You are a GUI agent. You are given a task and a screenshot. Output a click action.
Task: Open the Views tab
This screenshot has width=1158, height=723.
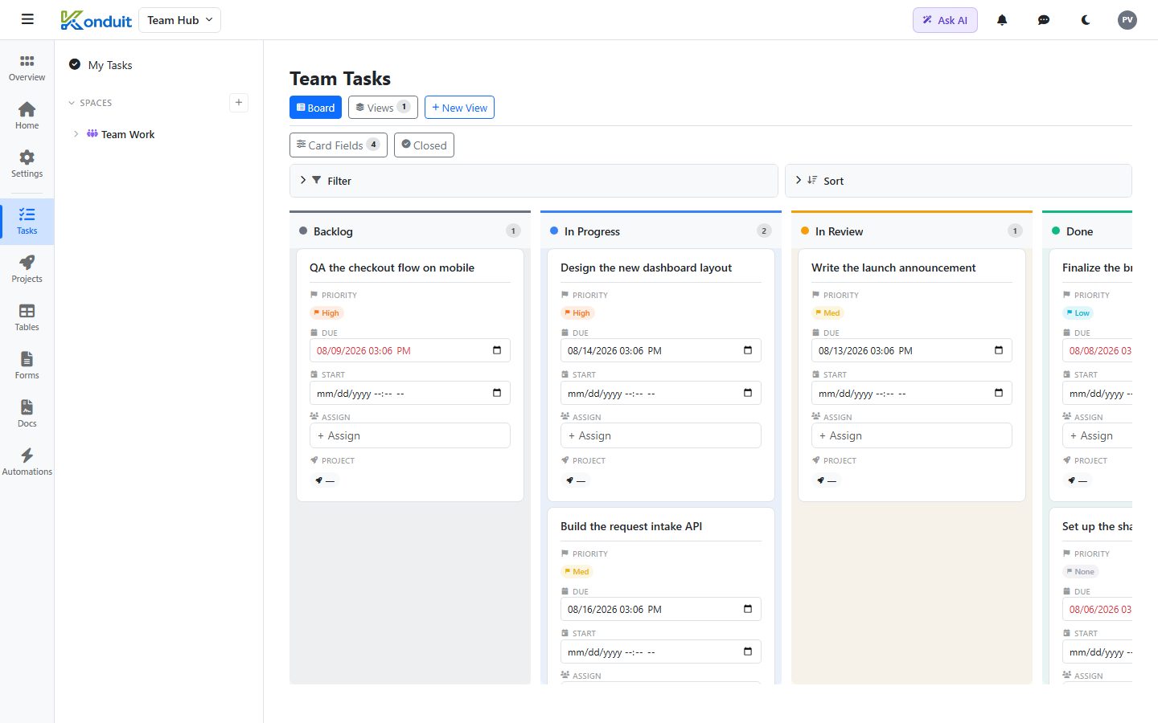coord(383,108)
